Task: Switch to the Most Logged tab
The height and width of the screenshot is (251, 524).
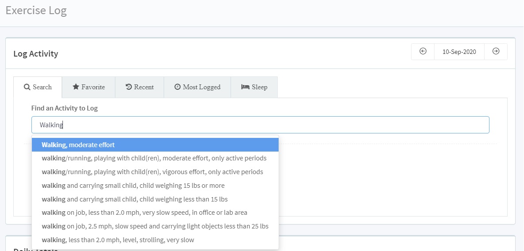Action: click(x=197, y=87)
